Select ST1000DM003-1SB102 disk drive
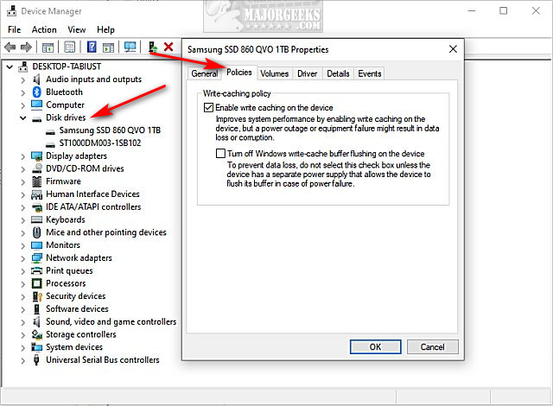Screen dimensions: 553x406 100,143
